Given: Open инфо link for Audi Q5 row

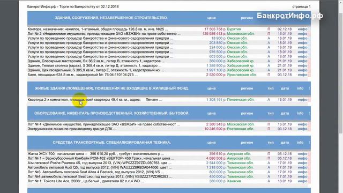Looking at the screenshot, I should point(302,167).
